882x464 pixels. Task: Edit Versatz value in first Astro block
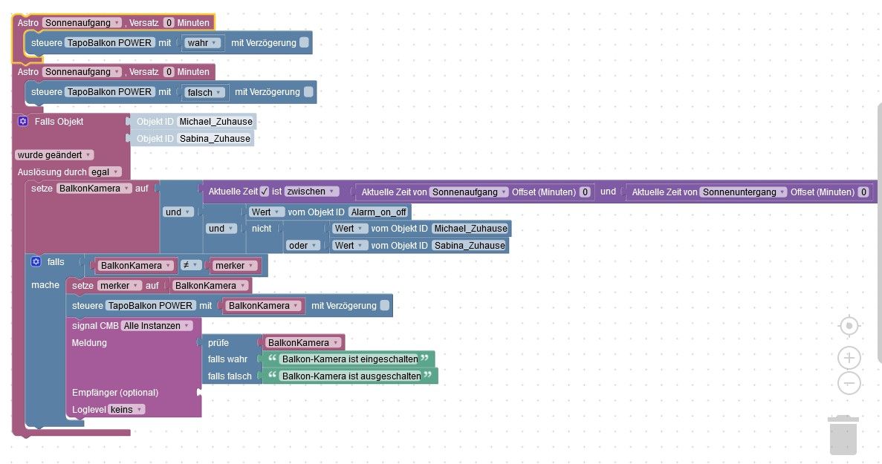169,22
